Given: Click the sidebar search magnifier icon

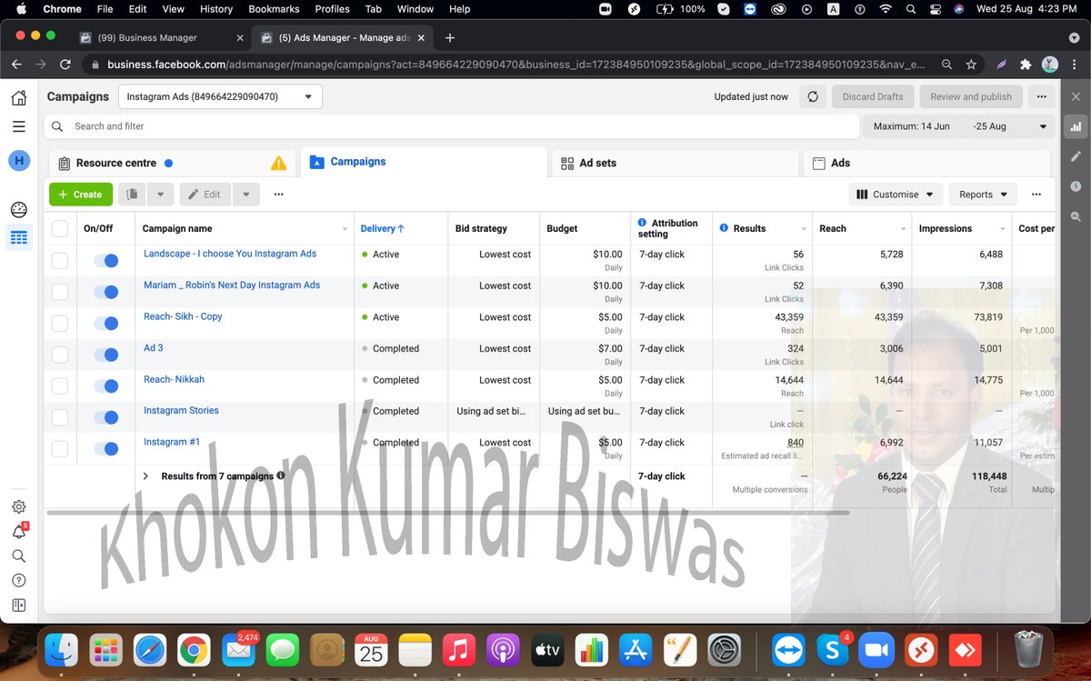Looking at the screenshot, I should [18, 556].
